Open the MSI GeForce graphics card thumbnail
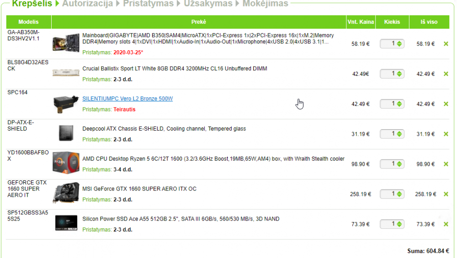The height and width of the screenshot is (258, 457). click(x=66, y=193)
